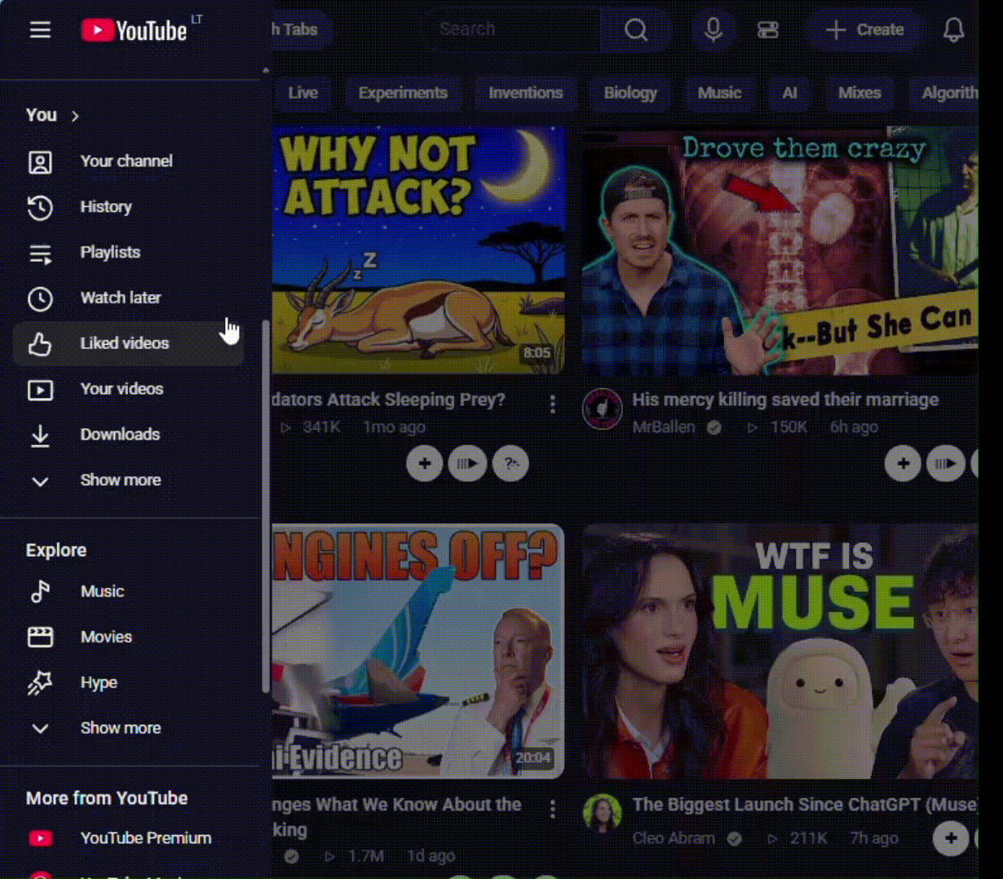Select the AI filter chip
1003x879 pixels.
pyautogui.click(x=789, y=93)
